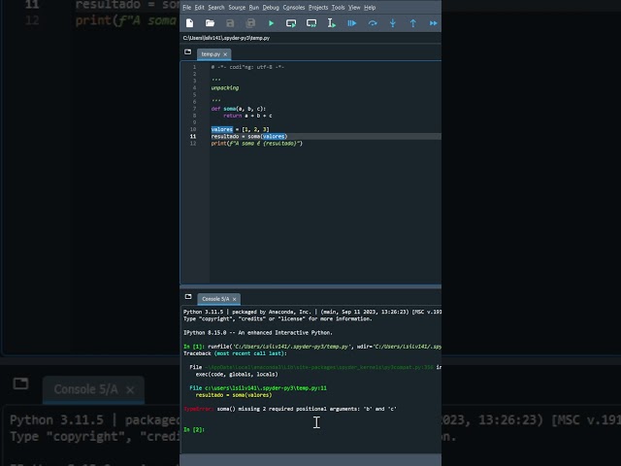The width and height of the screenshot is (621, 466).
Task: Click the Save all files icon
Action: [250, 23]
